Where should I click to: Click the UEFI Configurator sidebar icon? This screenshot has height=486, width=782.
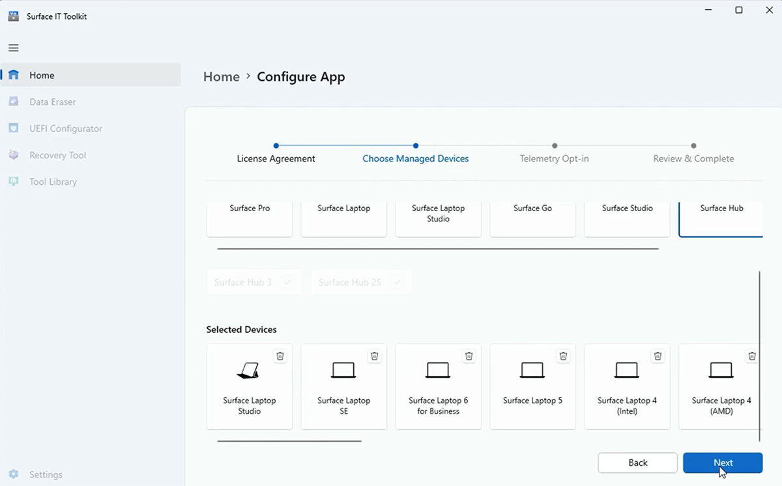(x=14, y=128)
